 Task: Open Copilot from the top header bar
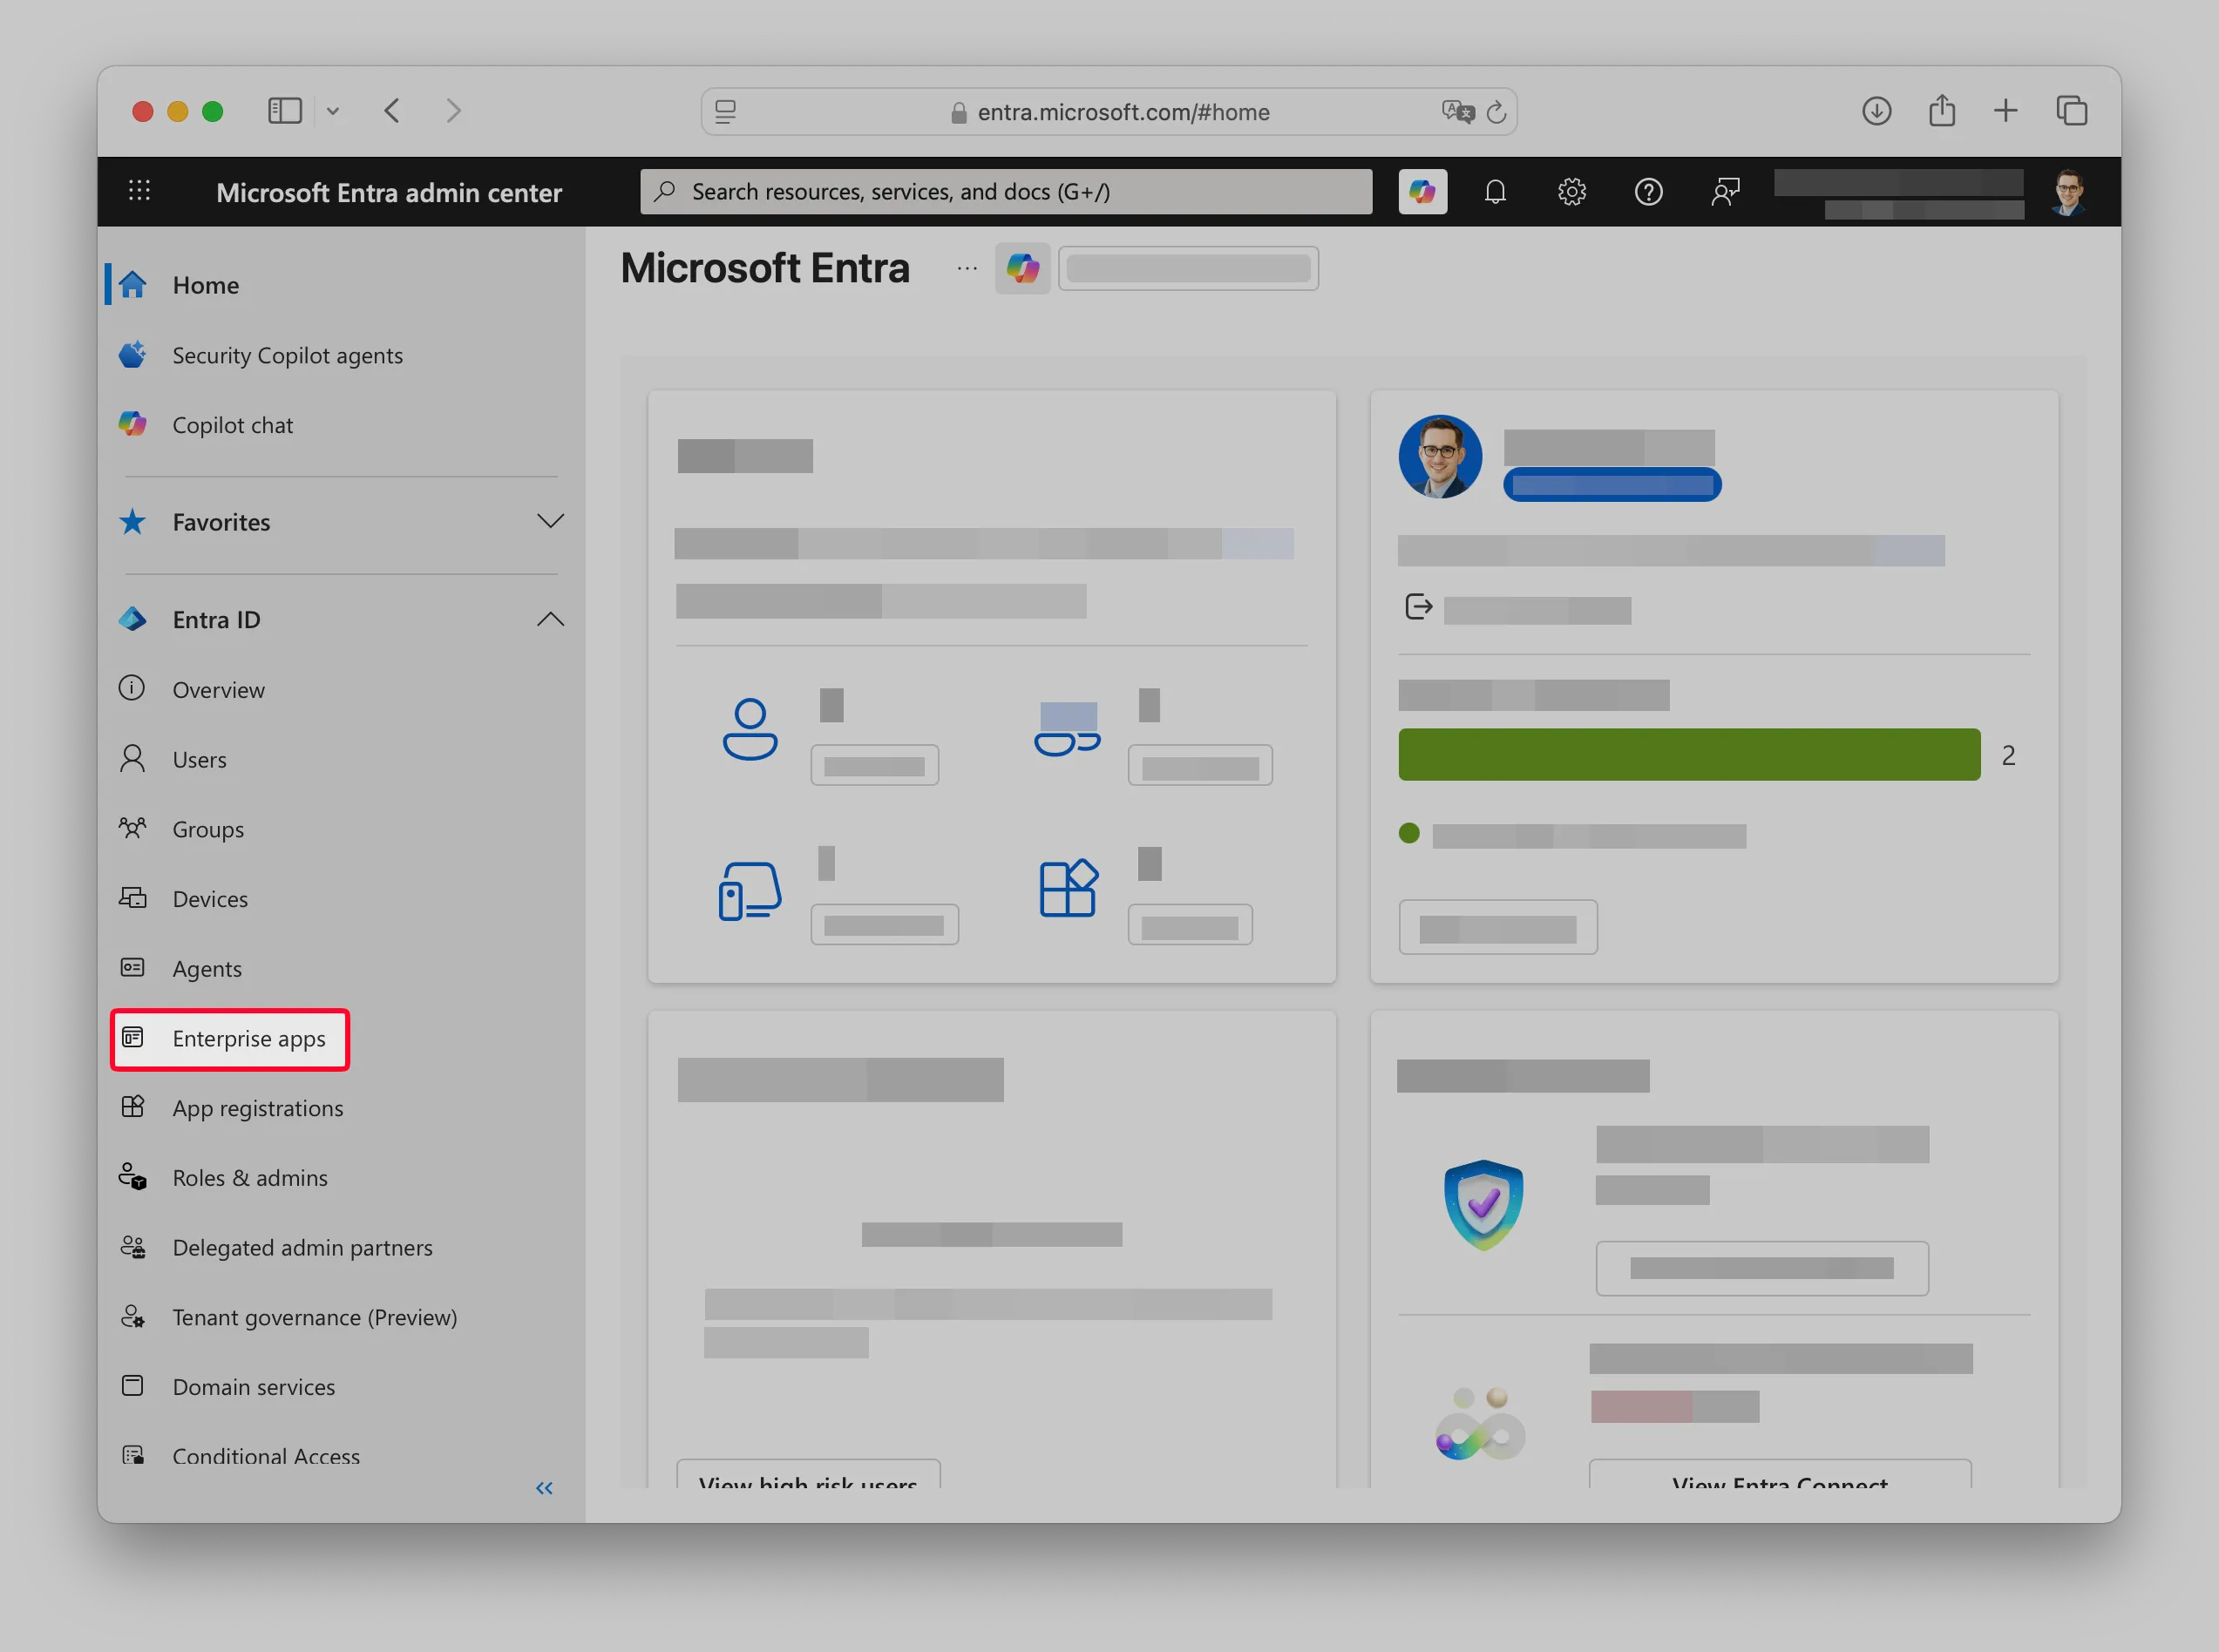click(x=1422, y=191)
